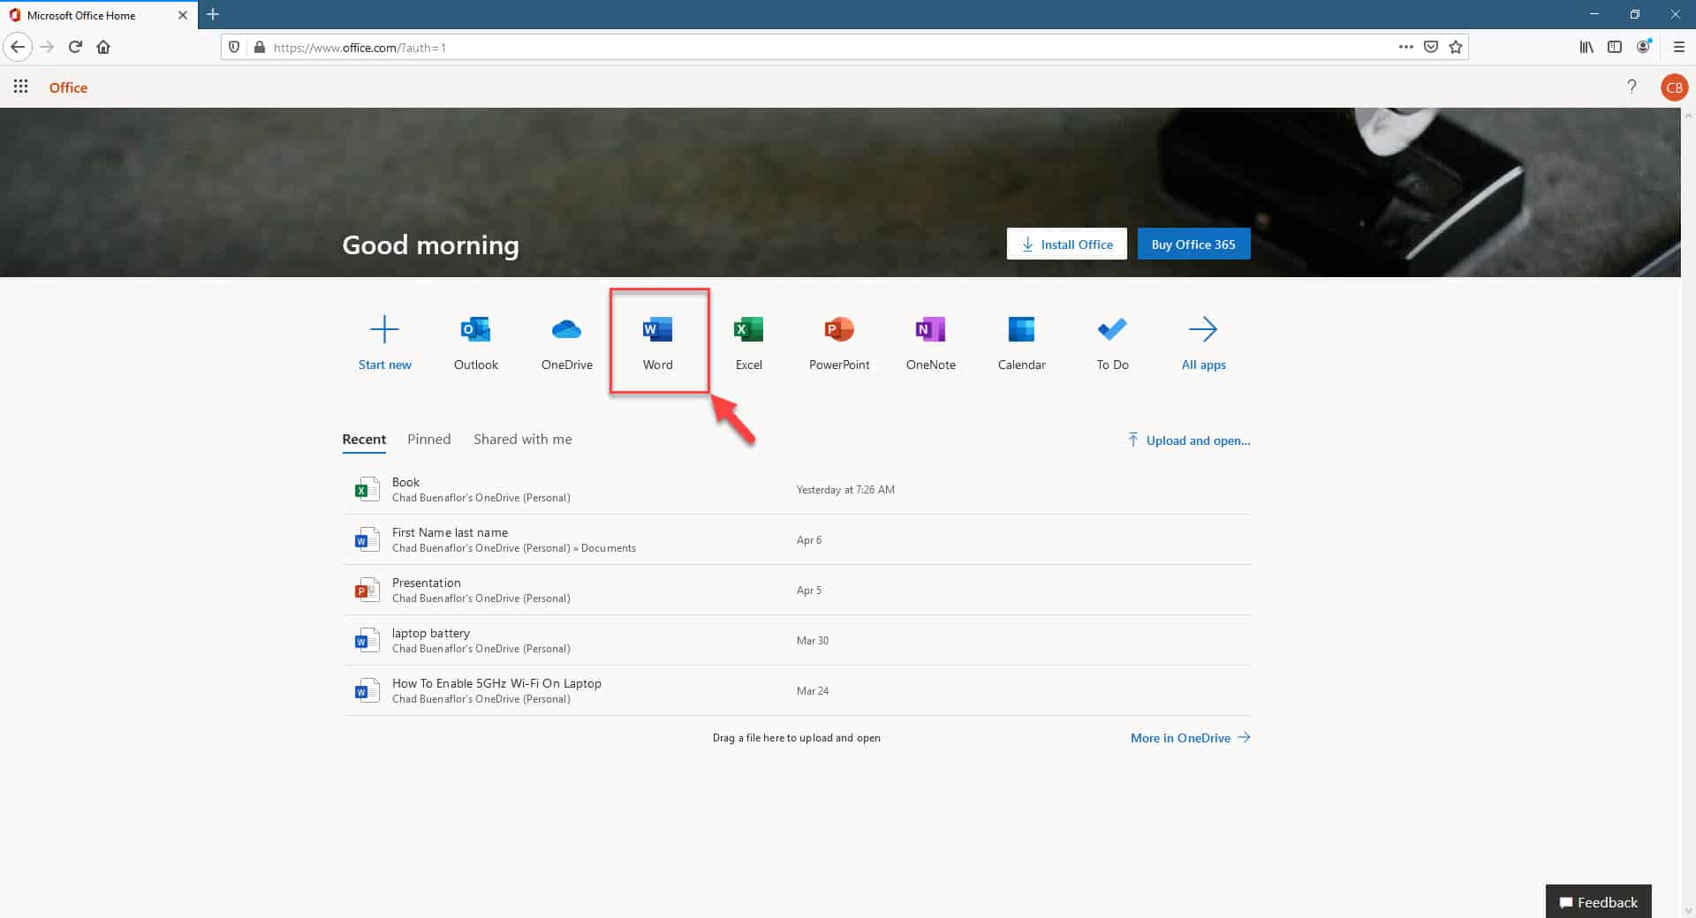Screen dimensions: 1696x918
Task: Click the page vertical scrollbar
Action: pyautogui.click(x=1688, y=512)
